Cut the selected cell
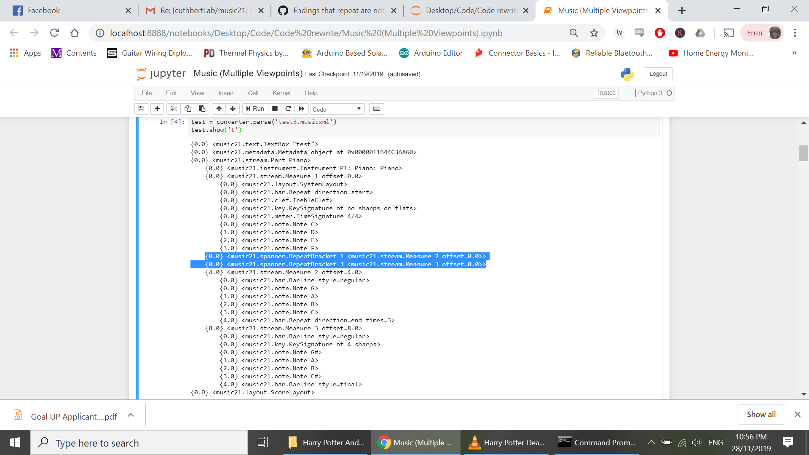The image size is (809, 455). (173, 109)
